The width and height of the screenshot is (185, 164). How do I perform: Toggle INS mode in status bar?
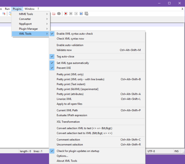pos(176,151)
